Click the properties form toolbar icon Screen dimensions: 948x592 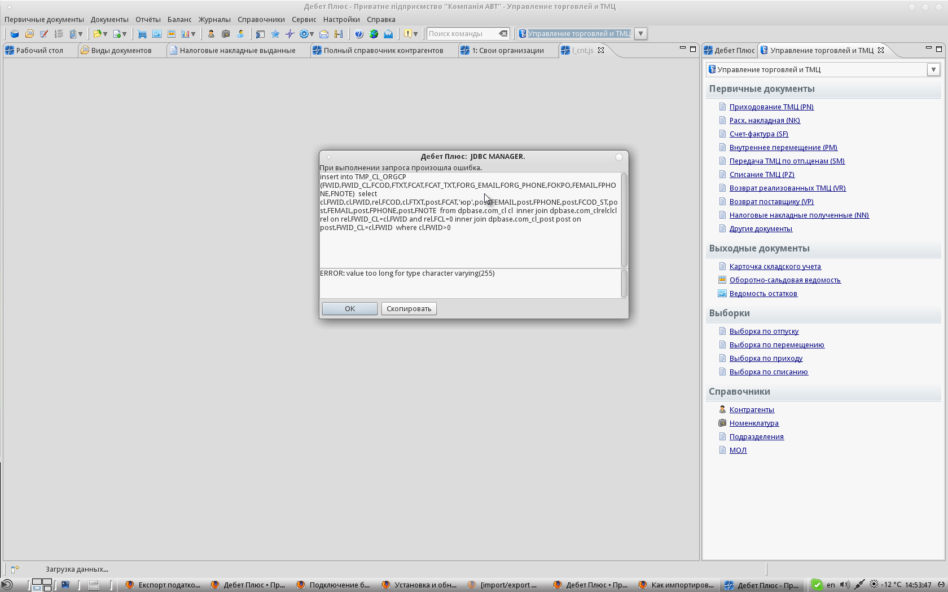[x=260, y=34]
